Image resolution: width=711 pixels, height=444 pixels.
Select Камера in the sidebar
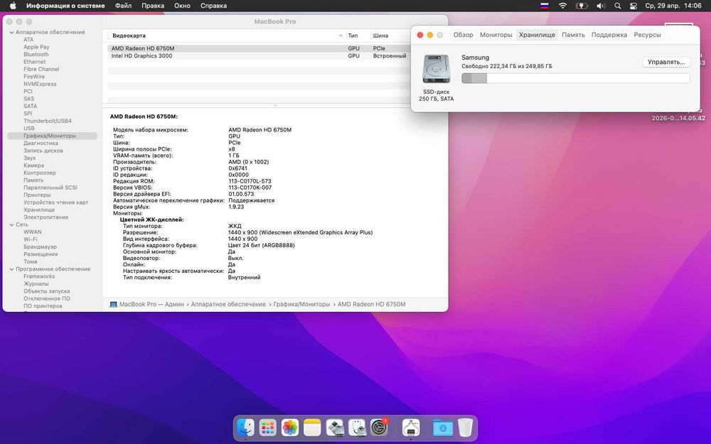[33, 166]
